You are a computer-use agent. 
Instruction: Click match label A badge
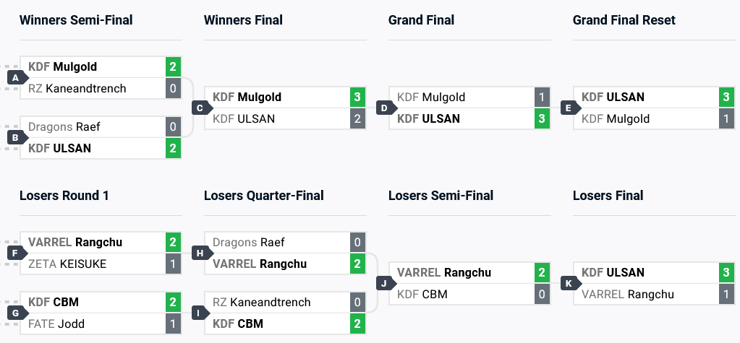click(x=14, y=77)
